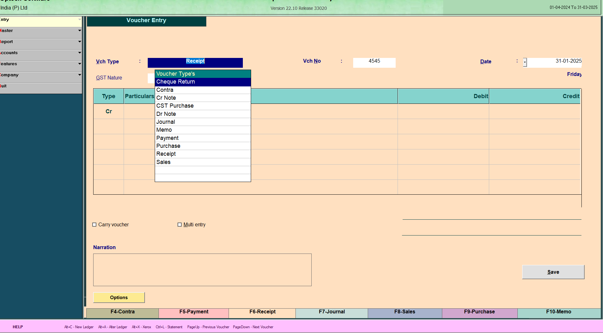Enable the Carry voucher checkbox
Viewport: 603px width, 333px height.
[94, 225]
